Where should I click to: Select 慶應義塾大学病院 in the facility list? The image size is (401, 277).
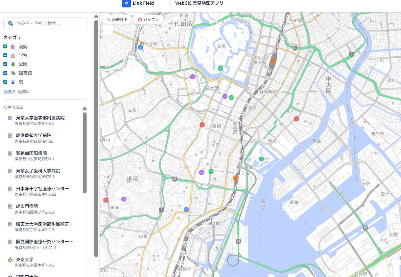coord(44,138)
